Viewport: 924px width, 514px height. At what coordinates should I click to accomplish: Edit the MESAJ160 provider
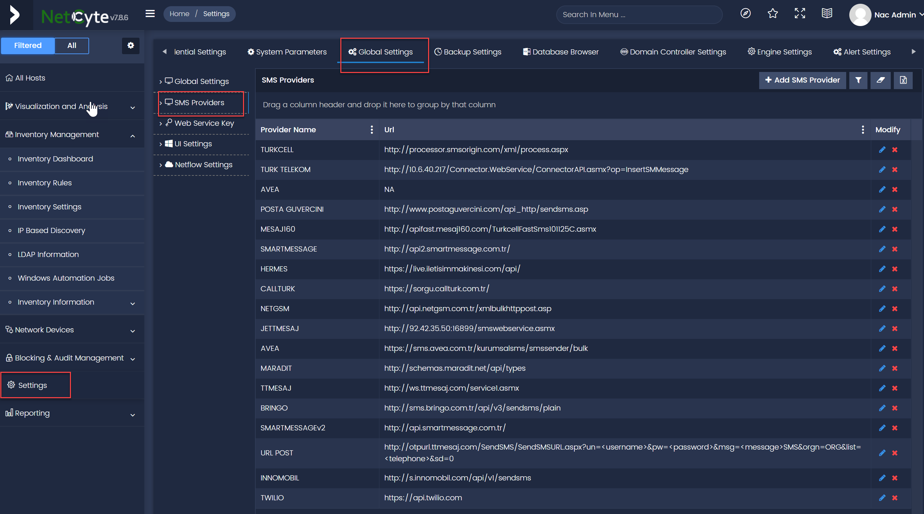(x=882, y=229)
